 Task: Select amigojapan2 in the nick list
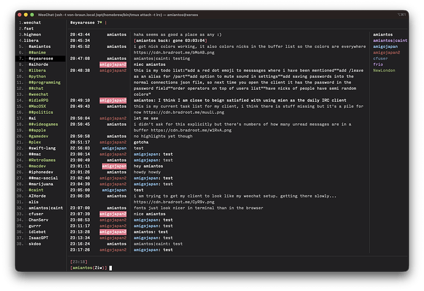pos(387,52)
